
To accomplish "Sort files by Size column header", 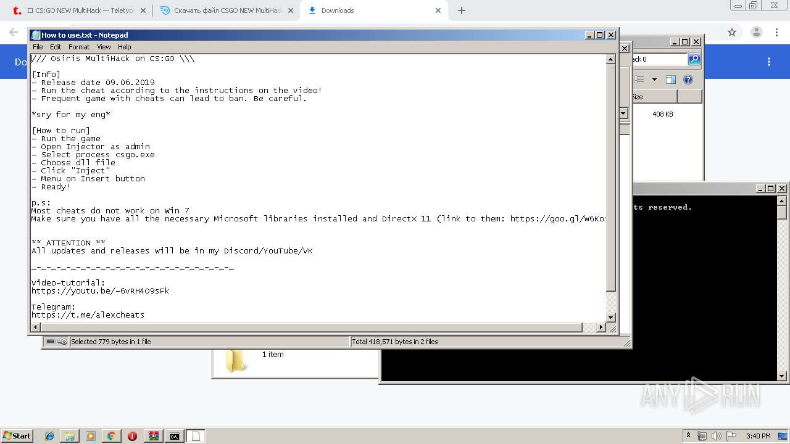I will point(653,97).
